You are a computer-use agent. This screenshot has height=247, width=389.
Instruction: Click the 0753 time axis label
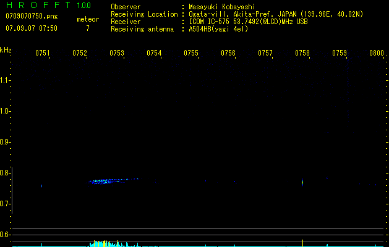click(117, 52)
